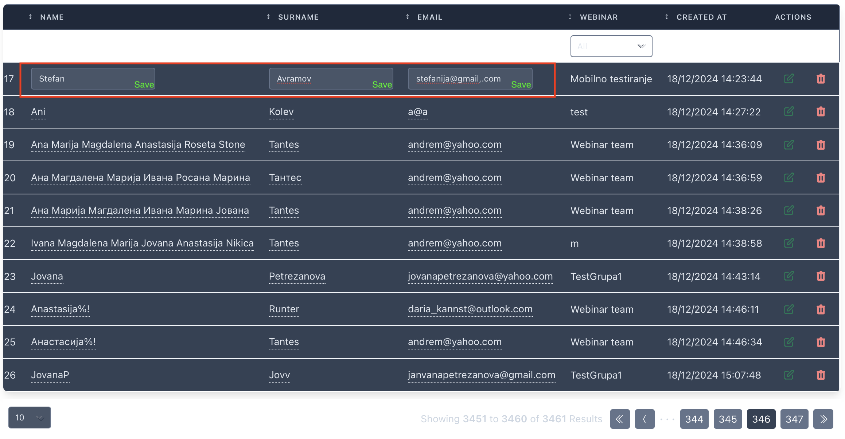Click jovanapetrezanova@yahoo.com email cell
The height and width of the screenshot is (439, 845).
(480, 276)
